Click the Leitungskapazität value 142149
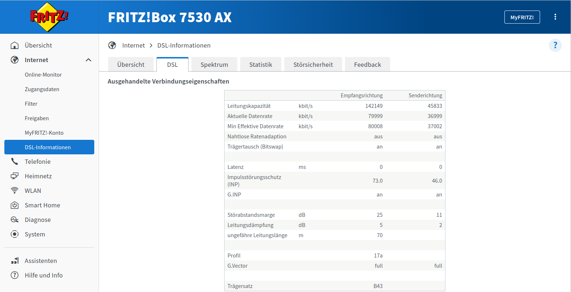 point(374,106)
